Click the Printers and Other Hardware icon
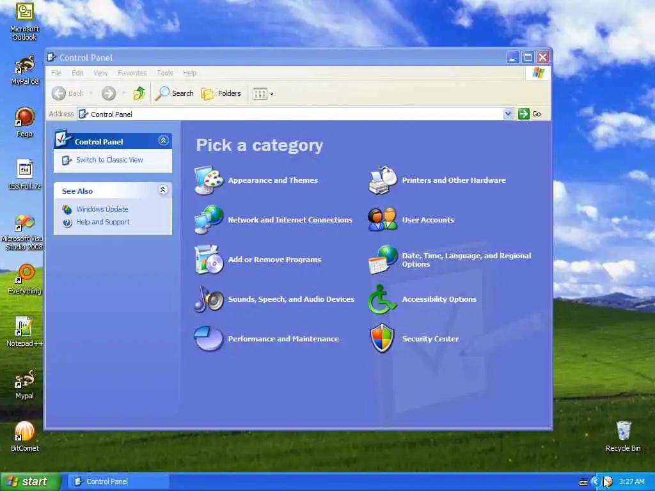The image size is (655, 491). (383, 180)
